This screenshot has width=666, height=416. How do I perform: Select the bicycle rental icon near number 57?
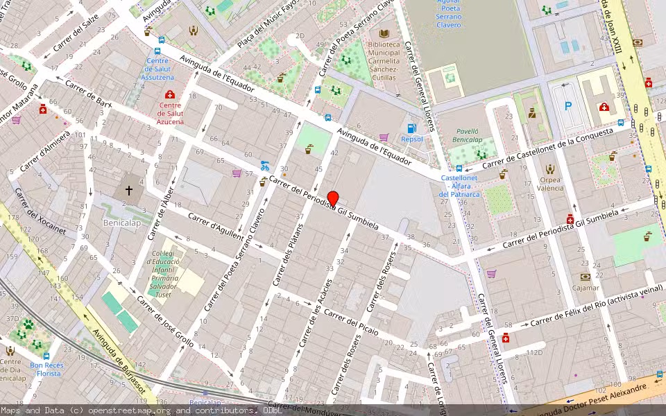(265, 166)
